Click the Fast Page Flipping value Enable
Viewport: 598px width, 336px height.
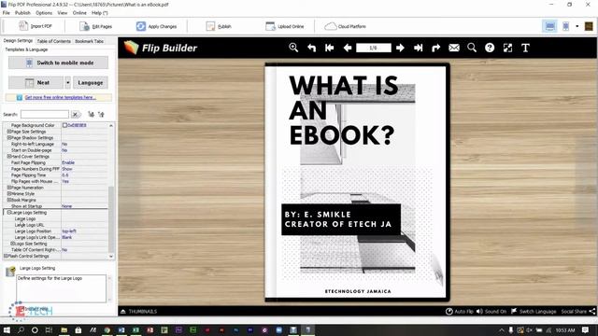(68, 162)
